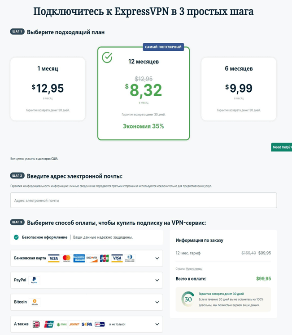
Task: Click the 30-day guarantee circular badge
Action: 188,299
